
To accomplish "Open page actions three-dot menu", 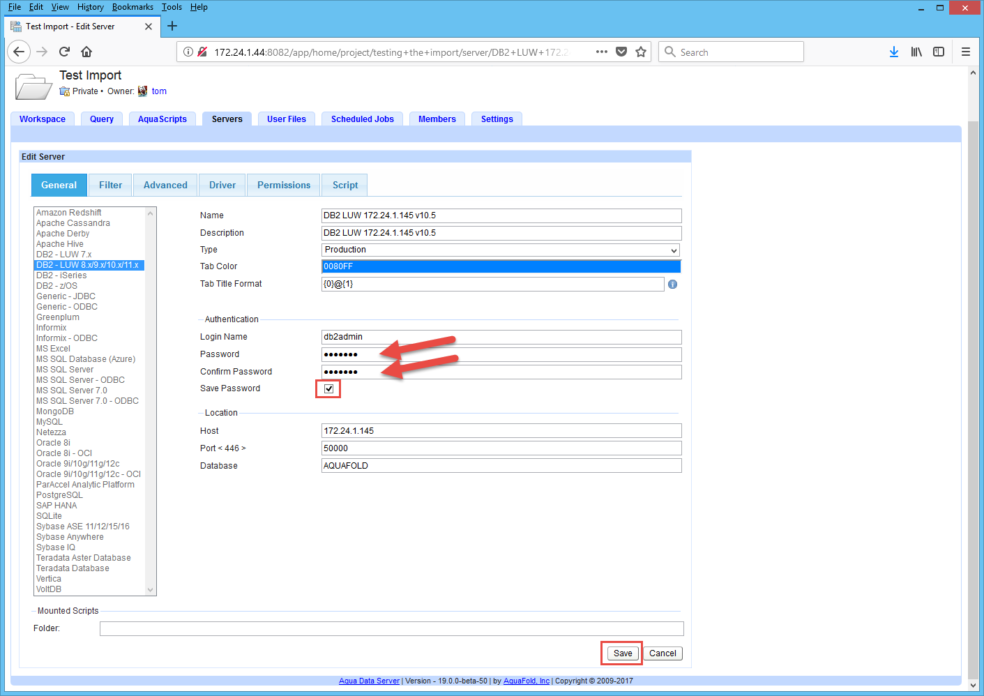I will click(602, 52).
